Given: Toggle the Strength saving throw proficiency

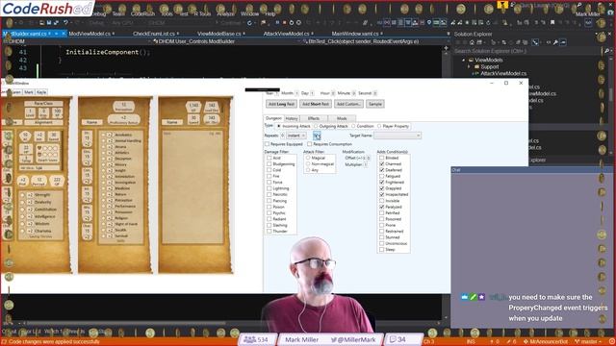Looking at the screenshot, I should point(22,195).
